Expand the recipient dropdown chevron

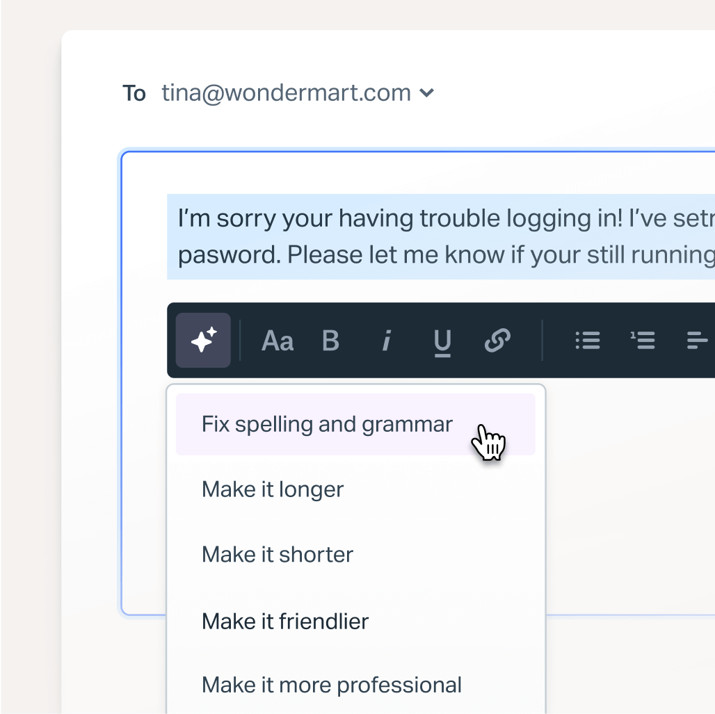coord(426,93)
